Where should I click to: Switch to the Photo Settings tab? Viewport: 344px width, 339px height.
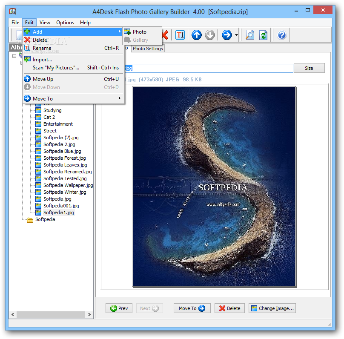pyautogui.click(x=148, y=49)
